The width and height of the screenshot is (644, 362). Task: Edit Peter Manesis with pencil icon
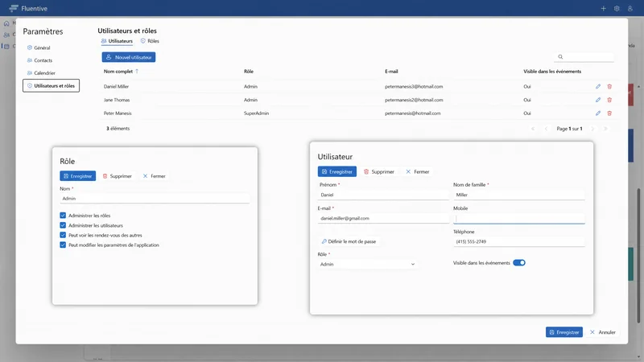coord(598,113)
